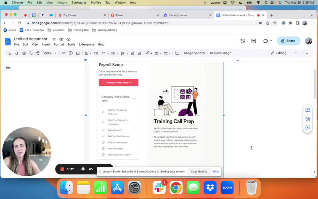318x199 pixels.
Task: Add comment icon in toolbar
Action: point(71,53)
